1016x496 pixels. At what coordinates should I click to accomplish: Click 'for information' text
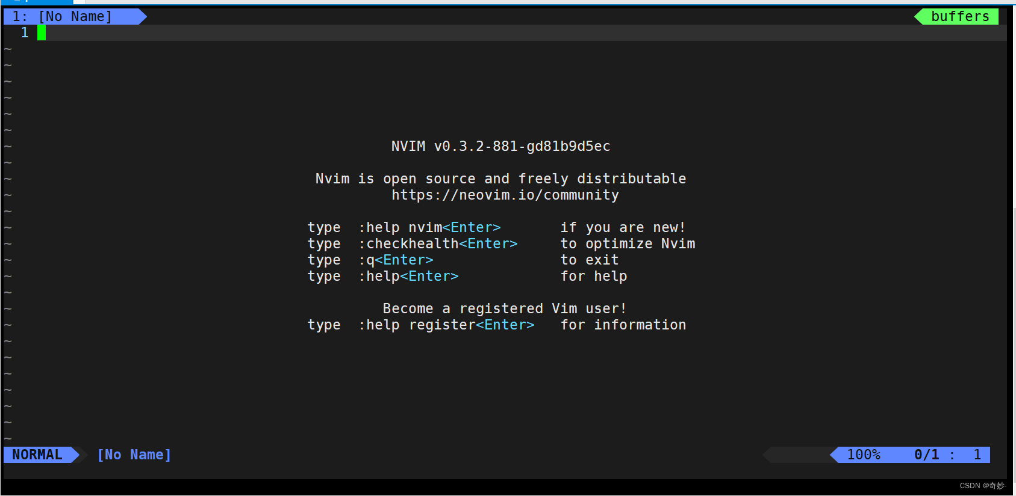[623, 325]
